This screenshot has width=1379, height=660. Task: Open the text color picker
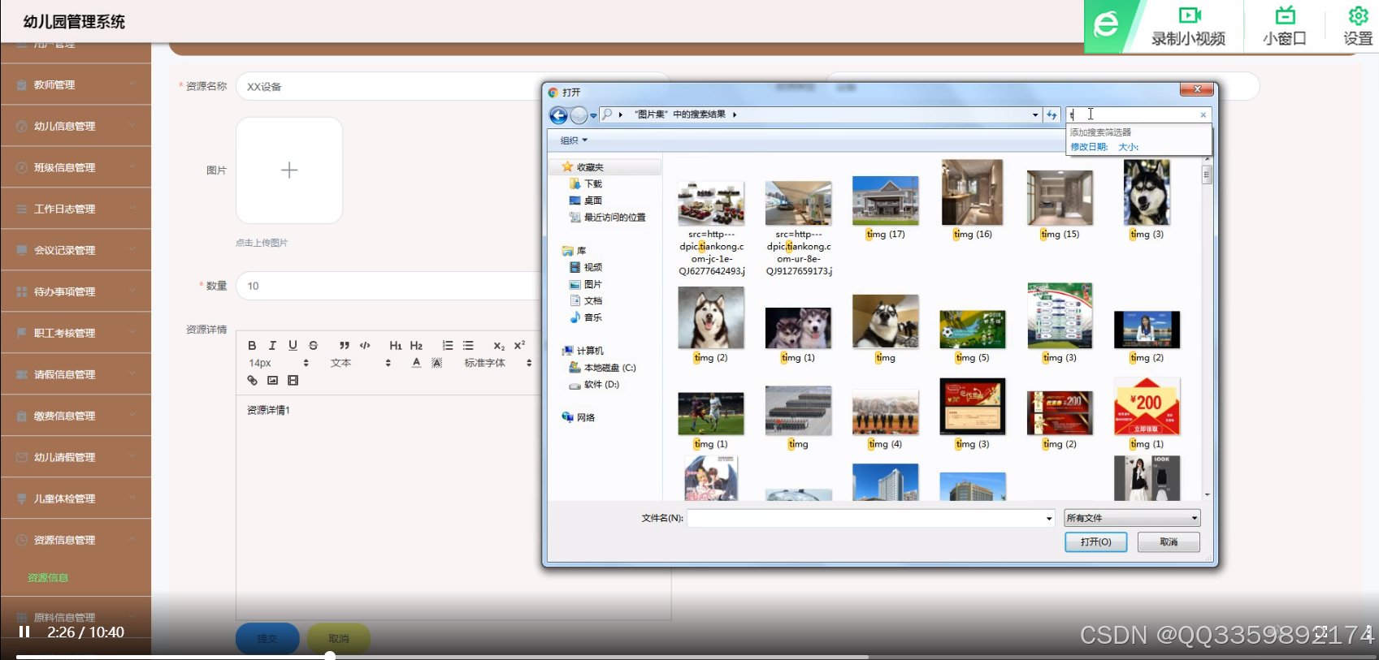416,363
